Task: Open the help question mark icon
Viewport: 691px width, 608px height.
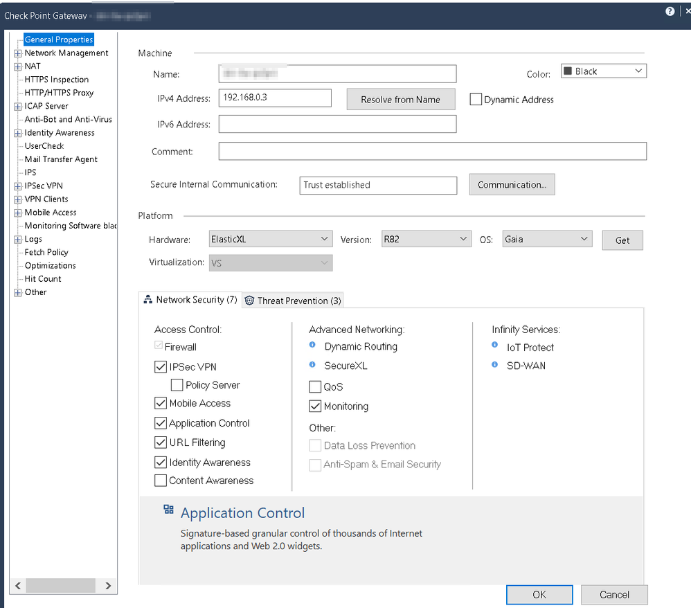Action: pos(670,12)
